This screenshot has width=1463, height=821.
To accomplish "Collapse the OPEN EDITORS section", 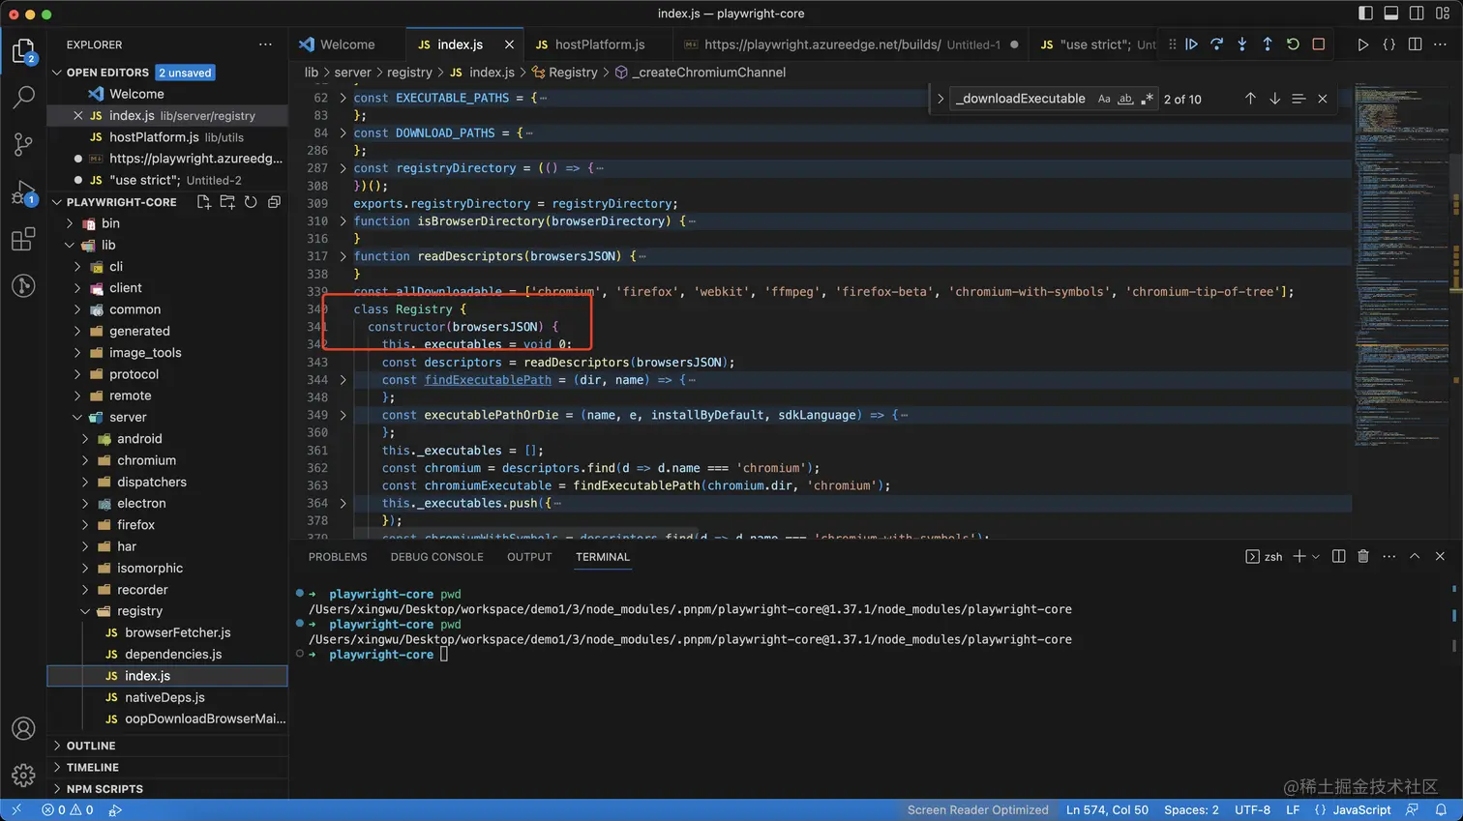I will click(x=57, y=73).
